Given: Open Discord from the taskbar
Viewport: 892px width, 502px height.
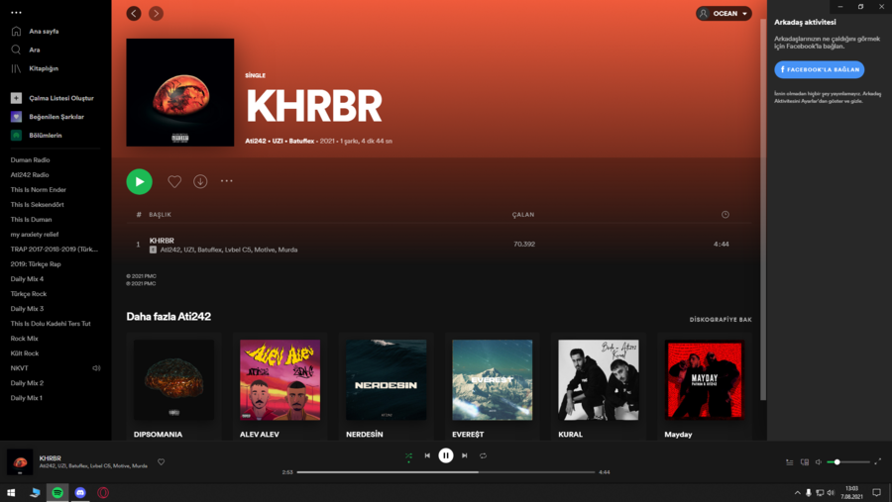Looking at the screenshot, I should click(80, 492).
